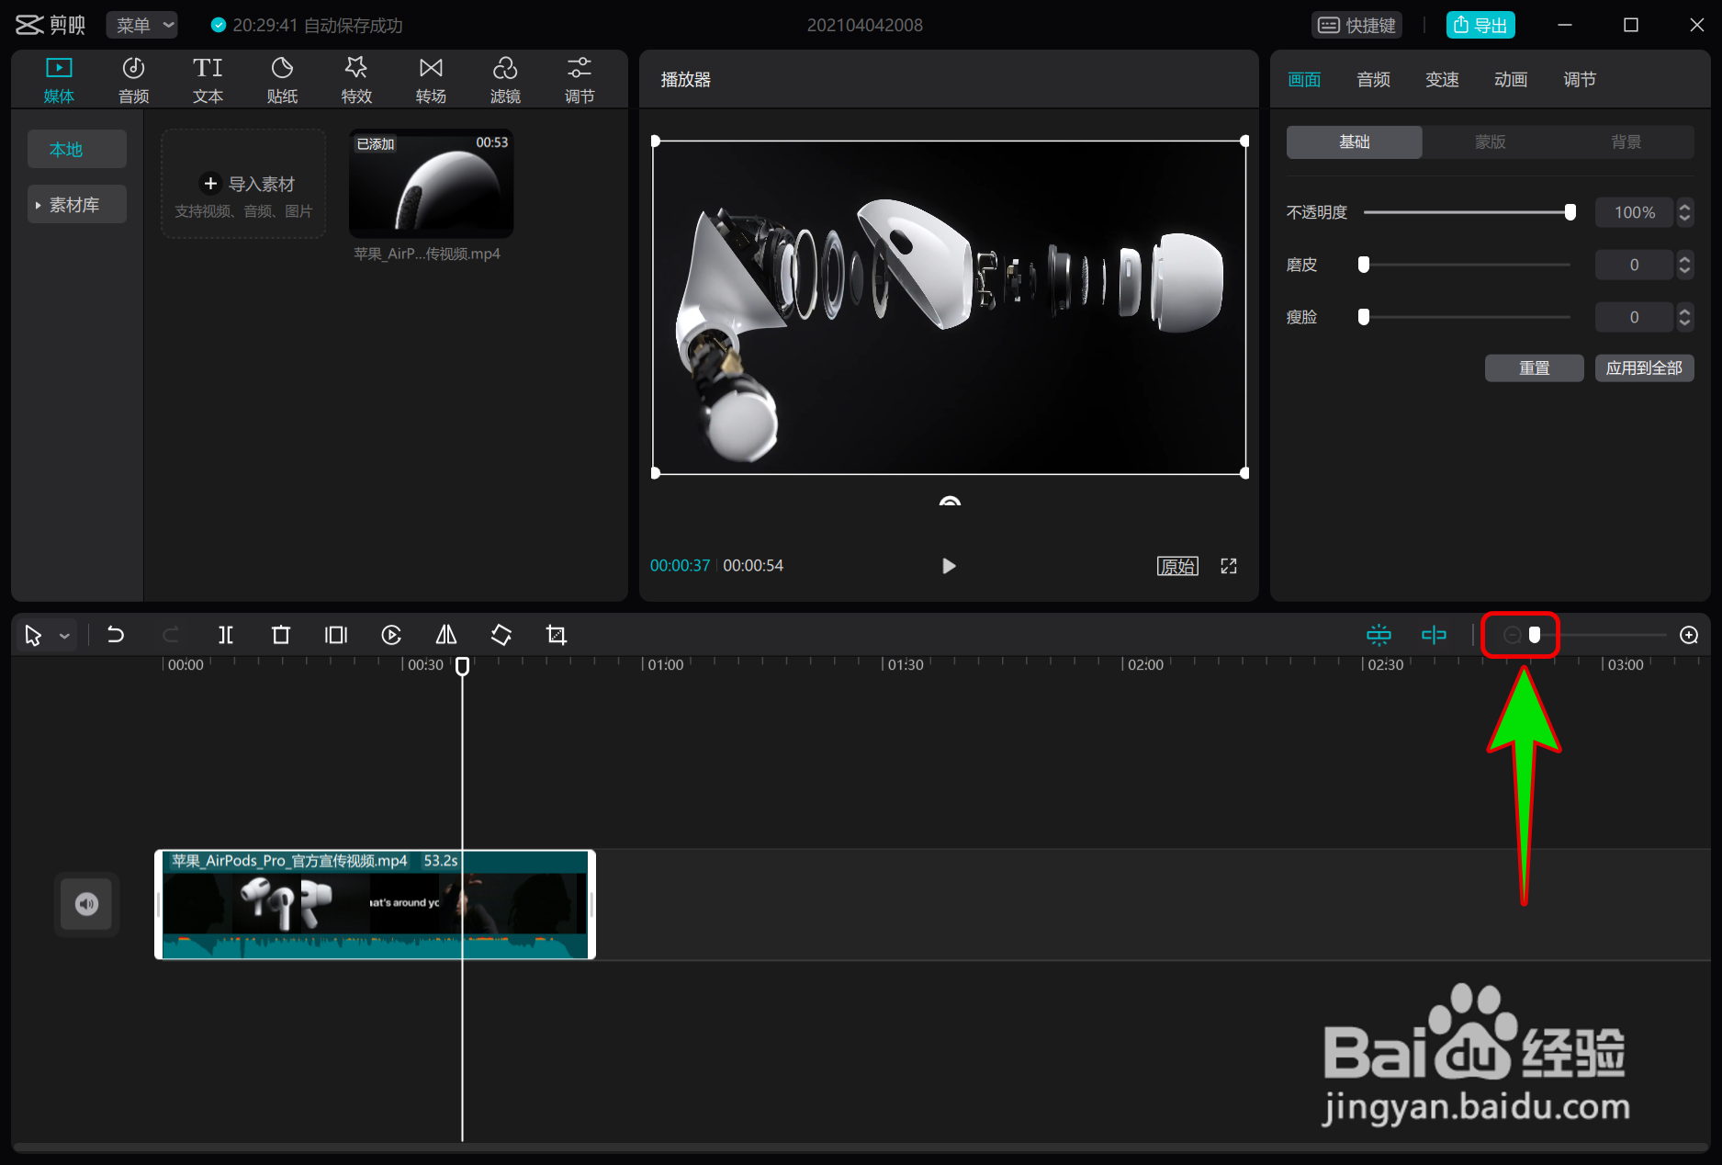The image size is (1722, 1165).
Task: Adjust the 磨皮 value stepper arrows
Action: 1684,265
